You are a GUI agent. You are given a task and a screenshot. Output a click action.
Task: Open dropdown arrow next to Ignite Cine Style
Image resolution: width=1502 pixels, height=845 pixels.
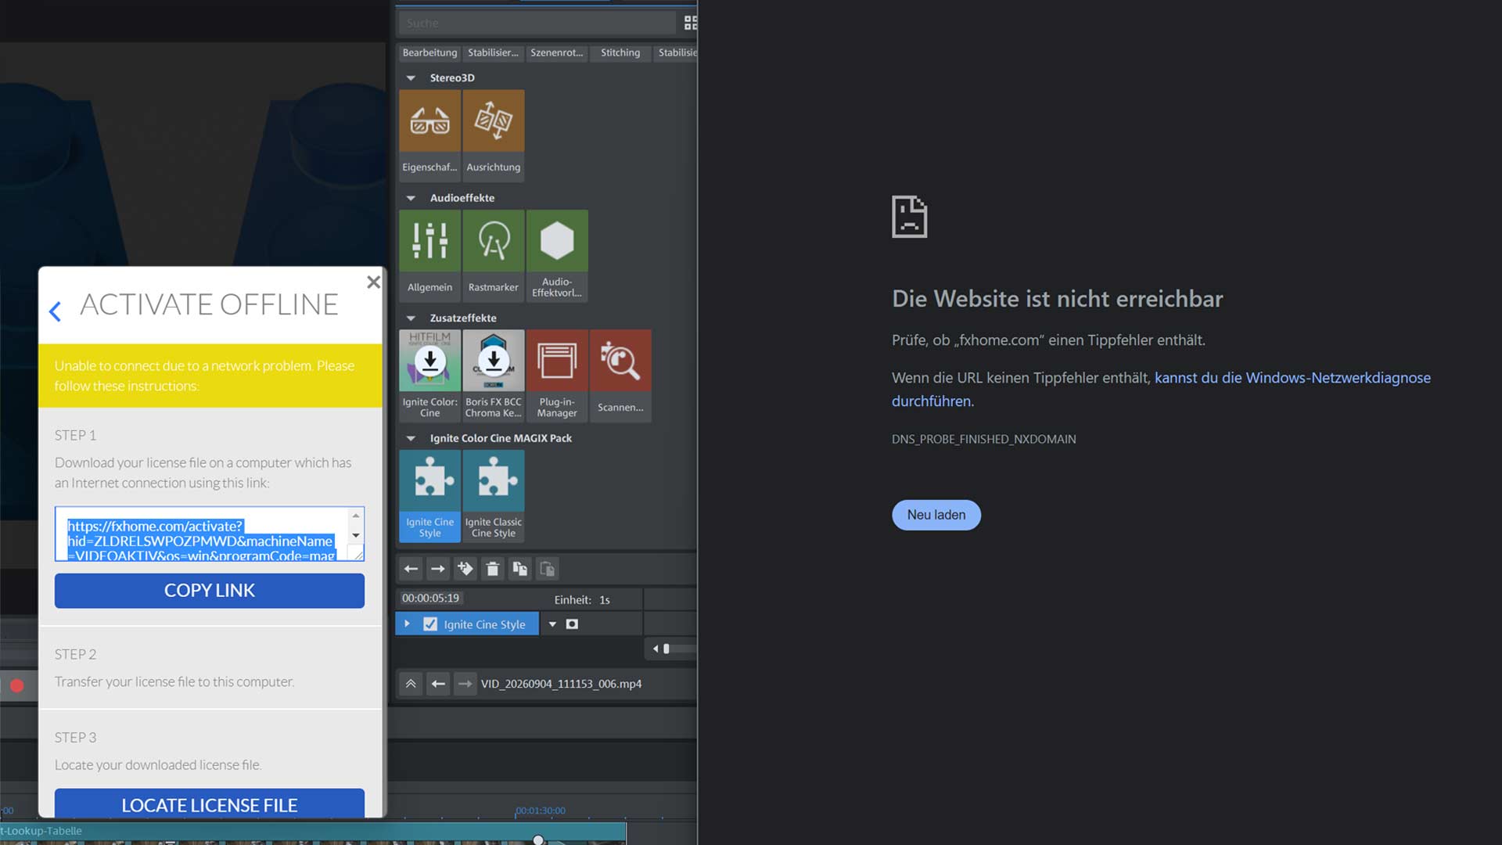(552, 624)
